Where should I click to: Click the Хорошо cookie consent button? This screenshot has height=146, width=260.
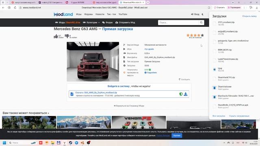click(x=177, y=135)
